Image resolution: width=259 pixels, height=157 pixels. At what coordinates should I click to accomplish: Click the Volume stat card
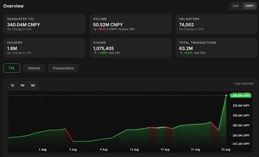[x=130, y=24]
